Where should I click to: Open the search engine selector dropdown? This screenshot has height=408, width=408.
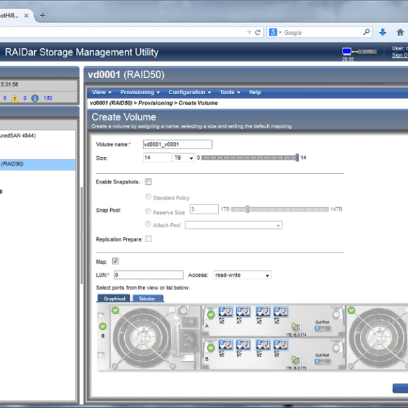[x=275, y=32]
